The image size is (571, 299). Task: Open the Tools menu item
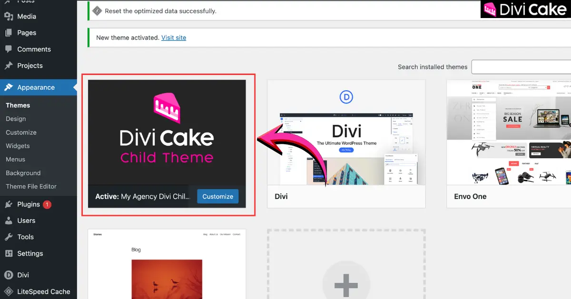point(25,237)
